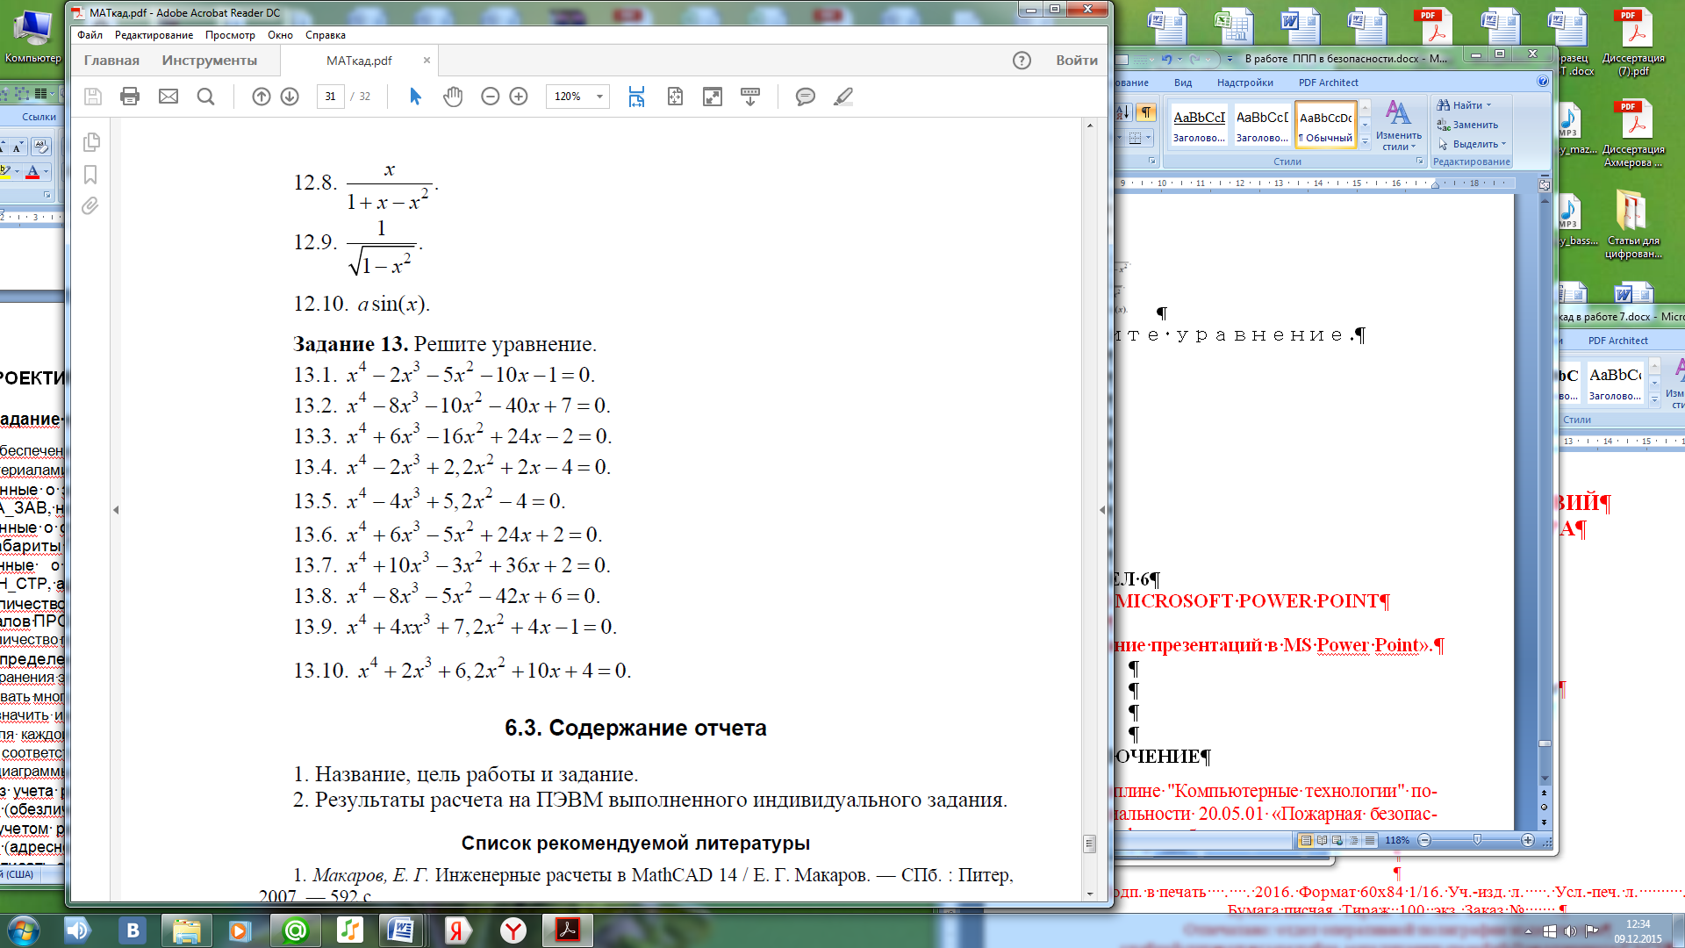The height and width of the screenshot is (948, 1685).
Task: Expand the Выделить dropdown in Word
Action: tap(1503, 144)
